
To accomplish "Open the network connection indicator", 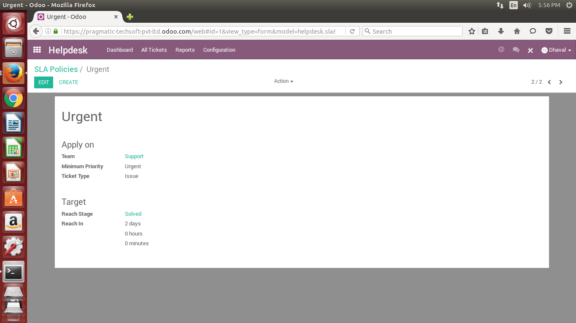I will click(x=500, y=5).
